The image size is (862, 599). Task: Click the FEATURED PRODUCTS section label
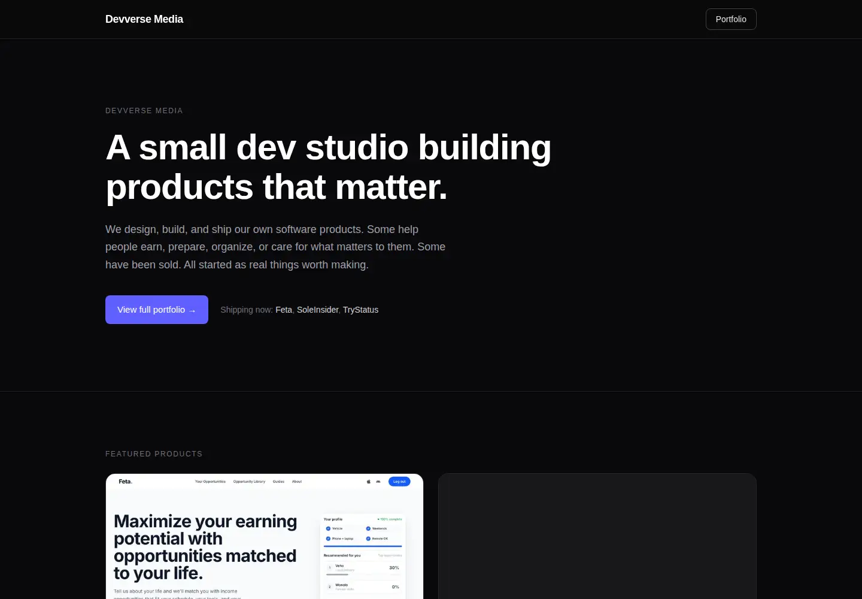tap(154, 454)
